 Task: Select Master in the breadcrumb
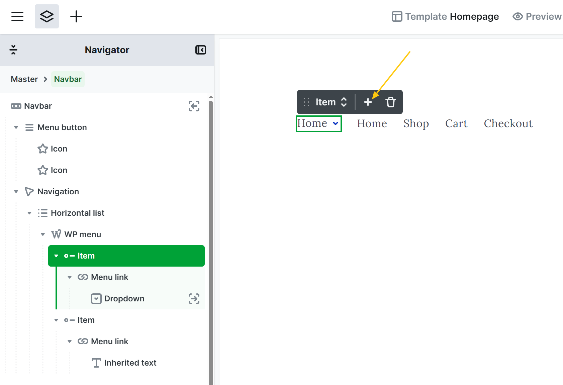24,79
